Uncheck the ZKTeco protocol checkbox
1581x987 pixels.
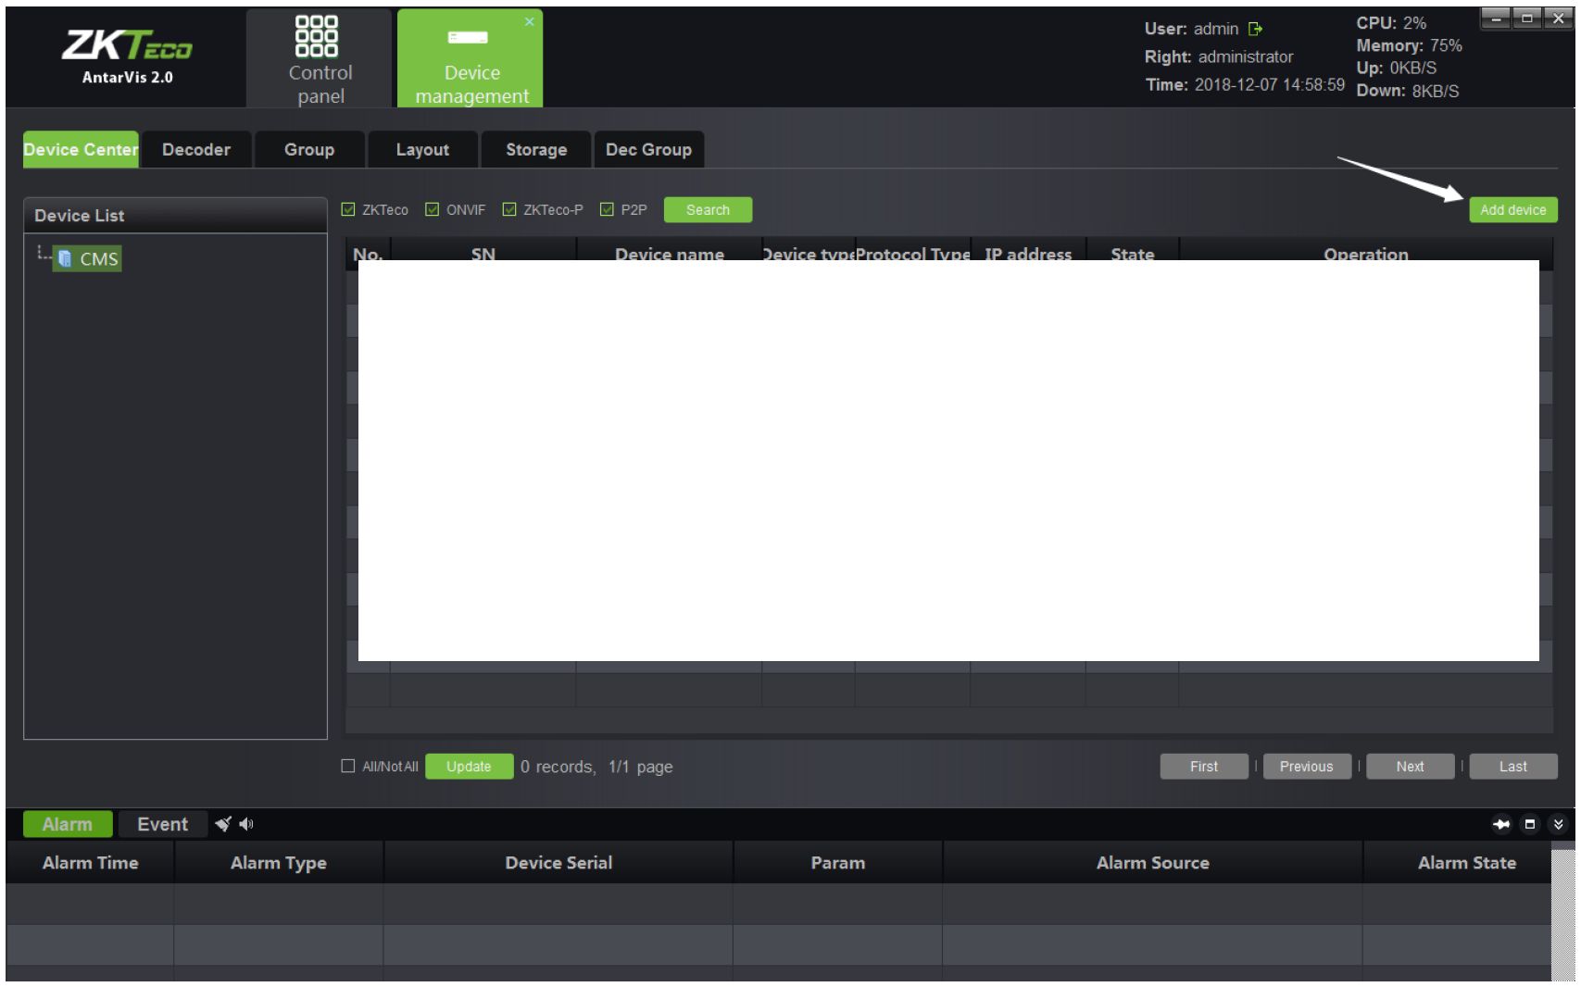click(x=348, y=209)
